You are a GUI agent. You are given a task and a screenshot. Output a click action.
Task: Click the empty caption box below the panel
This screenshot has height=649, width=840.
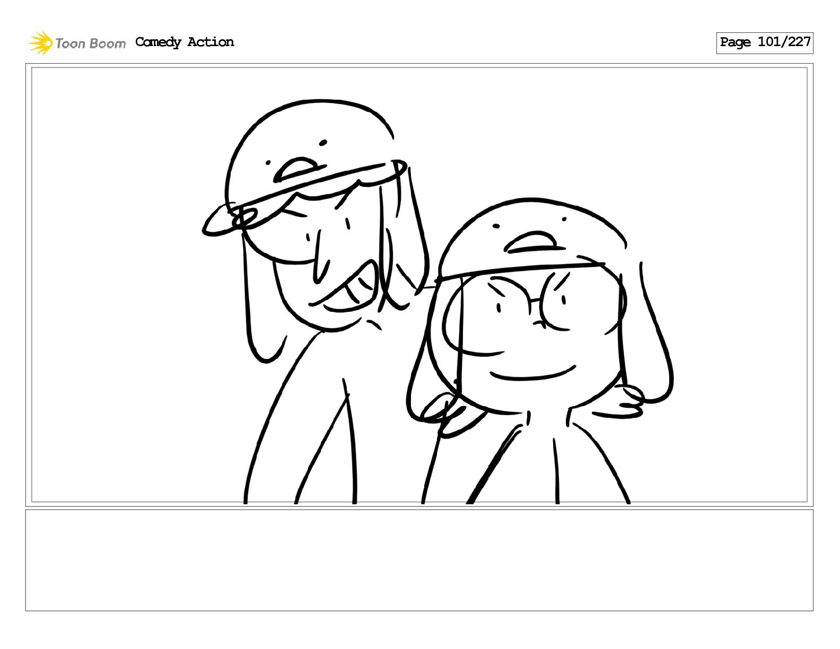click(419, 560)
